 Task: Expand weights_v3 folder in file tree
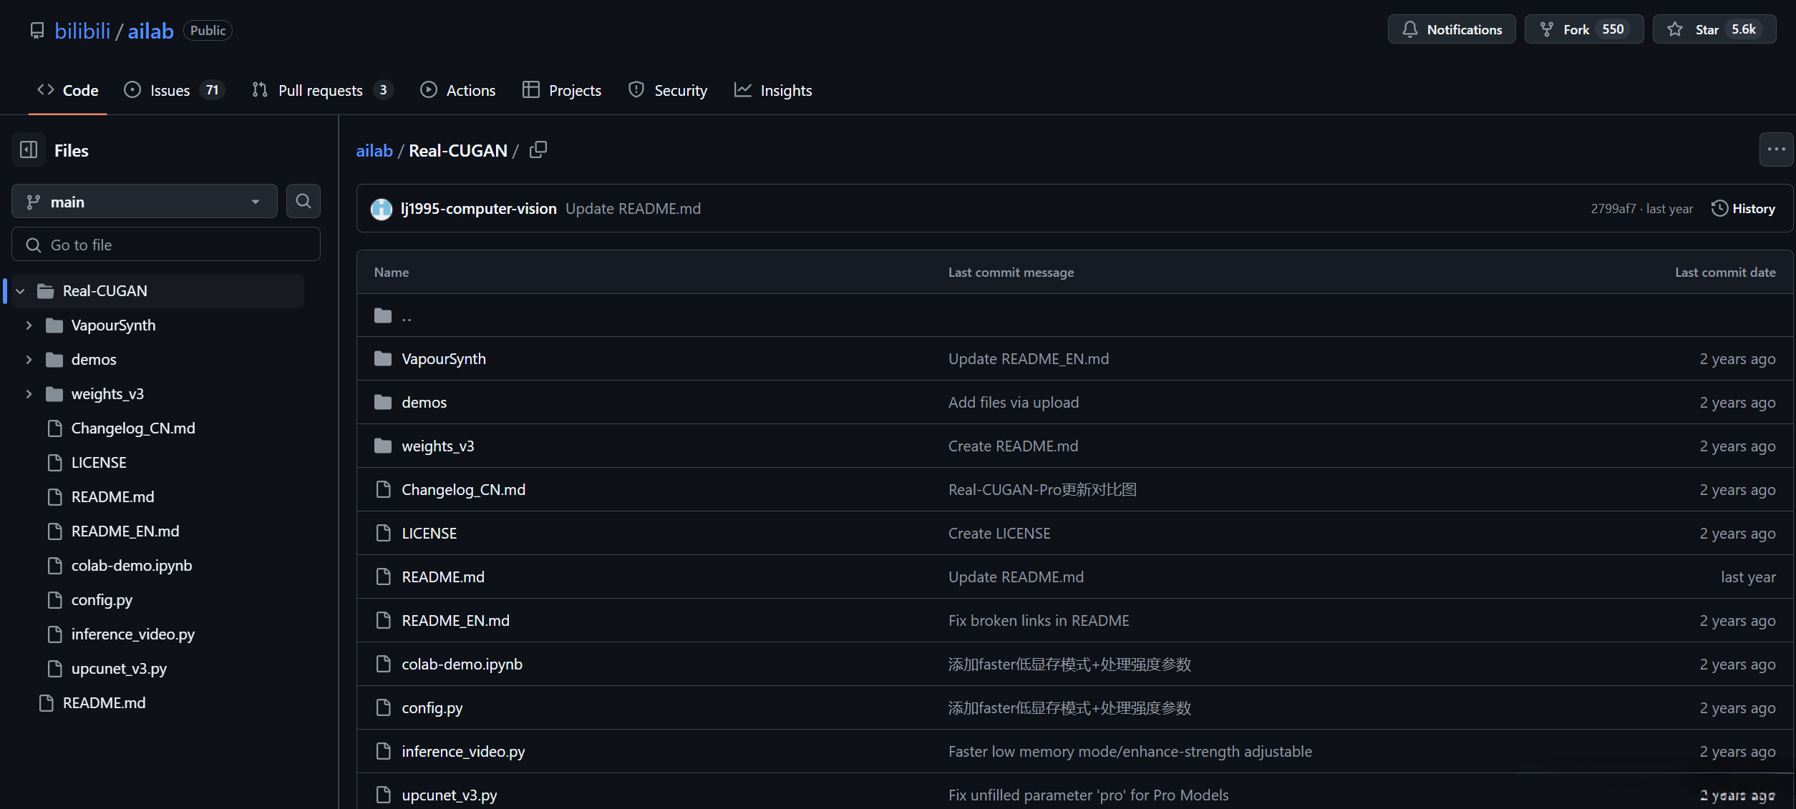point(29,394)
